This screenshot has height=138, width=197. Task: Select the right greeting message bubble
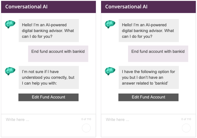coord(149,31)
